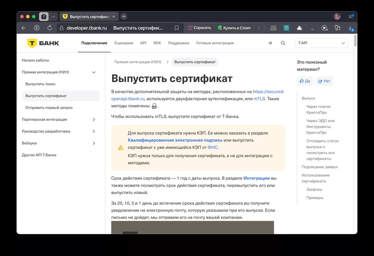Open the T-API product dropdown

point(321,43)
